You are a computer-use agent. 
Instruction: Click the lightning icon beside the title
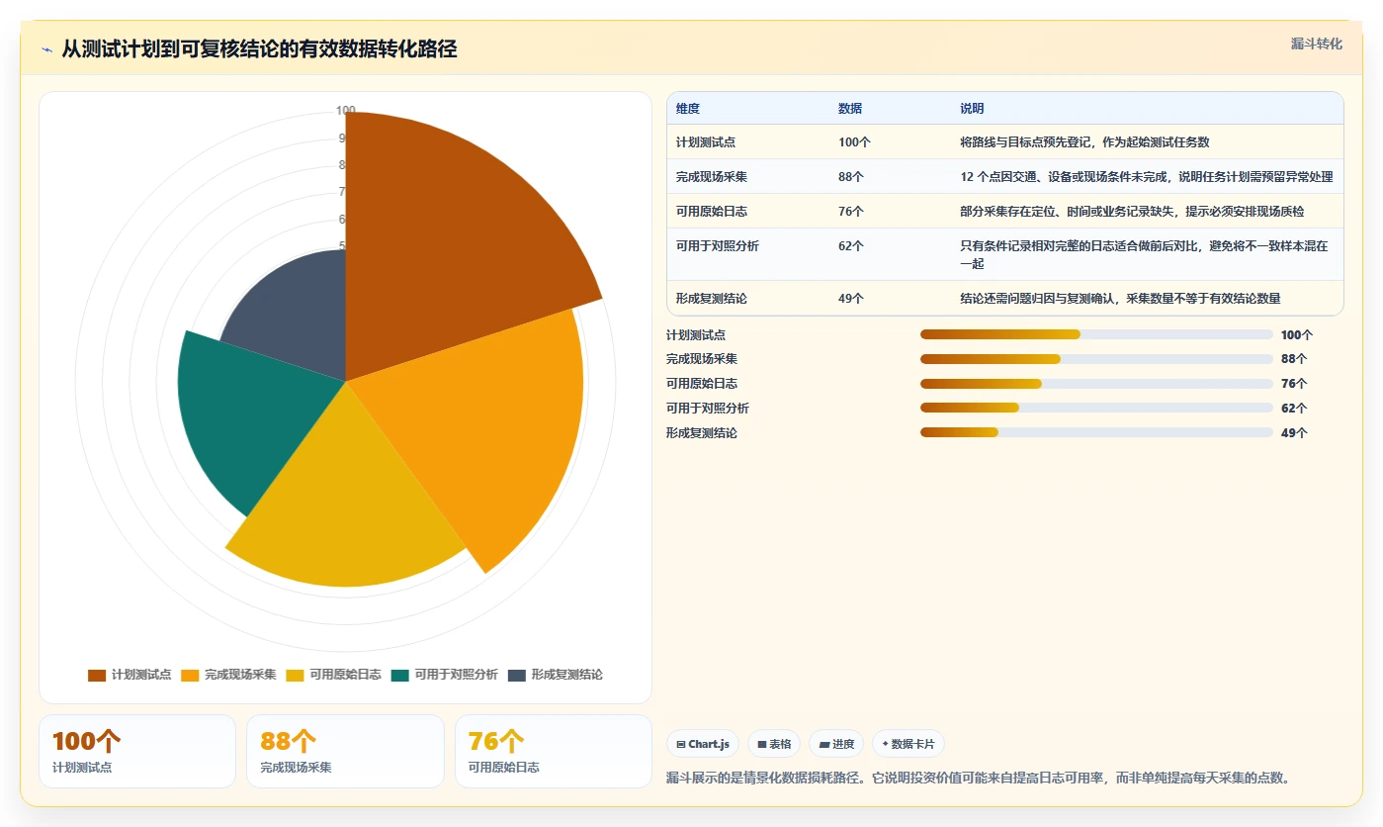46,49
